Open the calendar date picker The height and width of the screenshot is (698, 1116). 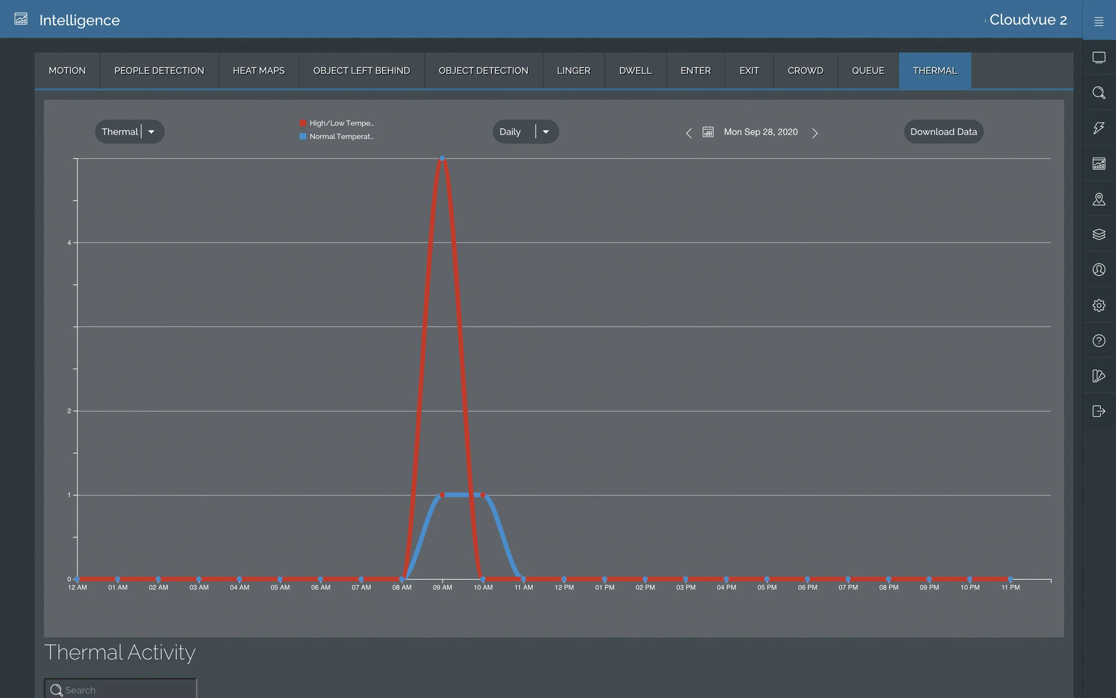coord(708,132)
